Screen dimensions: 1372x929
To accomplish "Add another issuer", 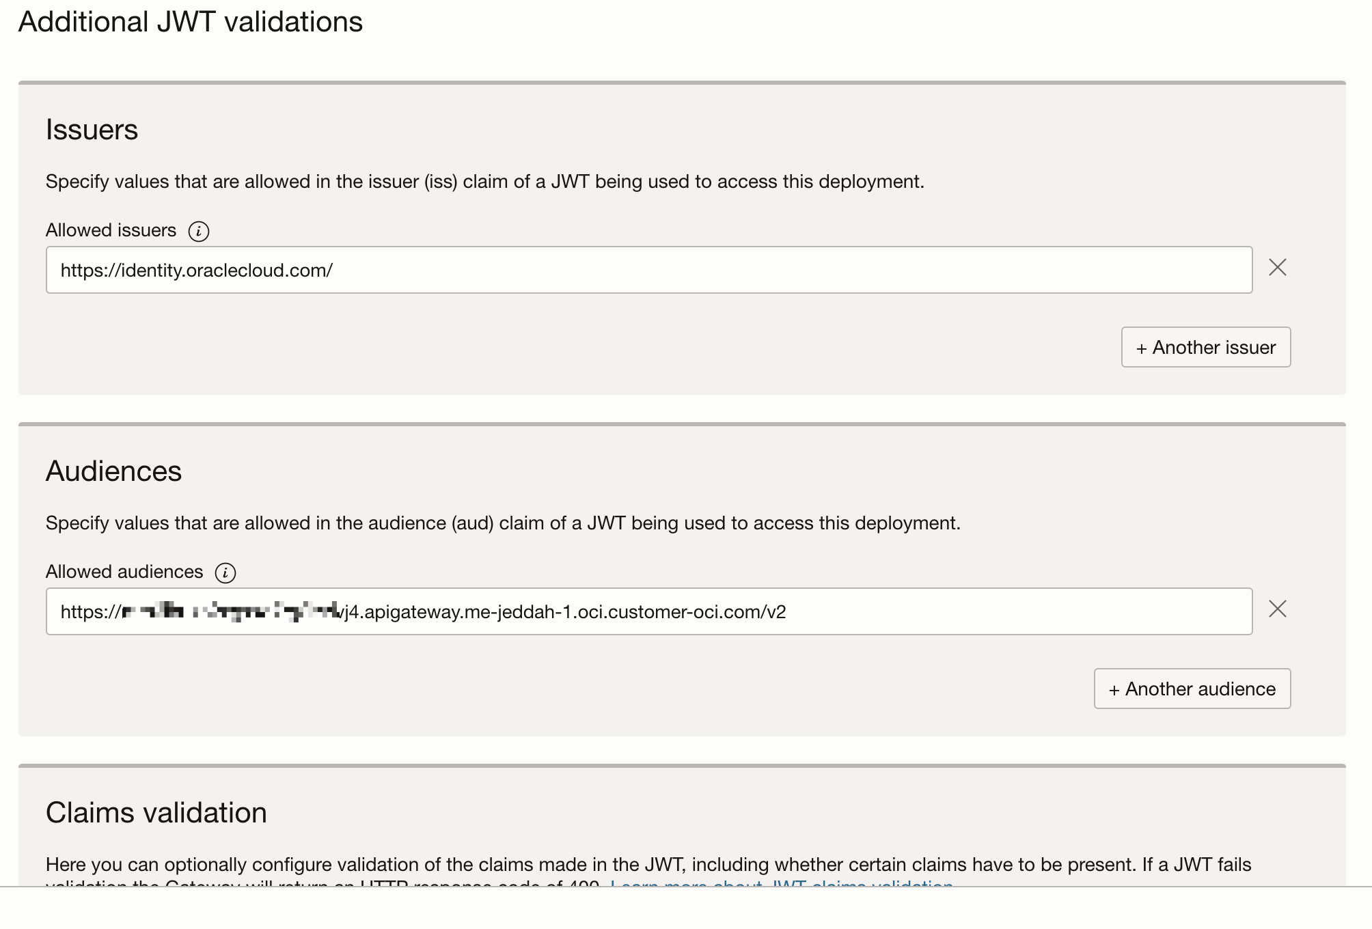I will (1205, 348).
